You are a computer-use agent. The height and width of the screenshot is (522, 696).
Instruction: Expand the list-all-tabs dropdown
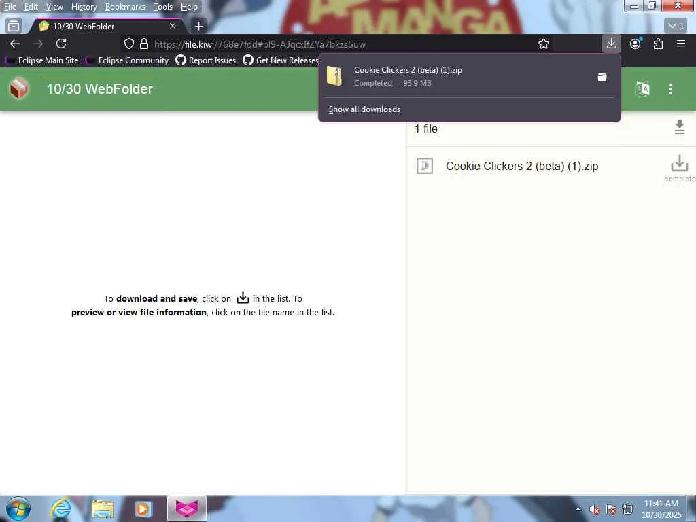coord(676,27)
